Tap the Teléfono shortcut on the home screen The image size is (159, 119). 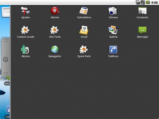[x=8, y=112]
